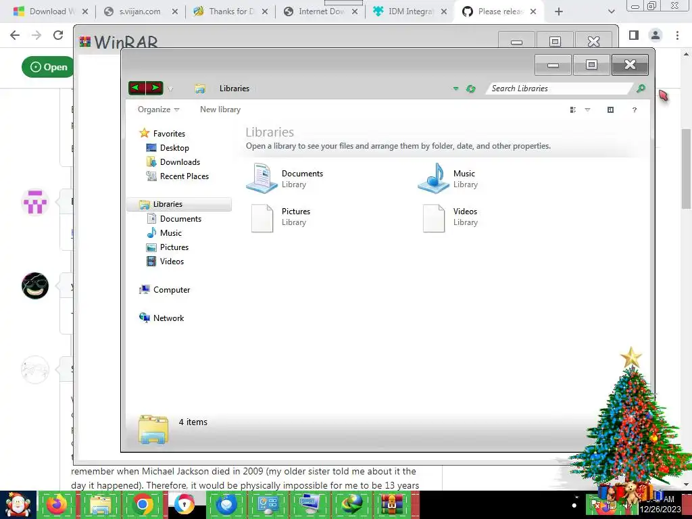Select the Libraries node in navigation pane

click(x=178, y=204)
